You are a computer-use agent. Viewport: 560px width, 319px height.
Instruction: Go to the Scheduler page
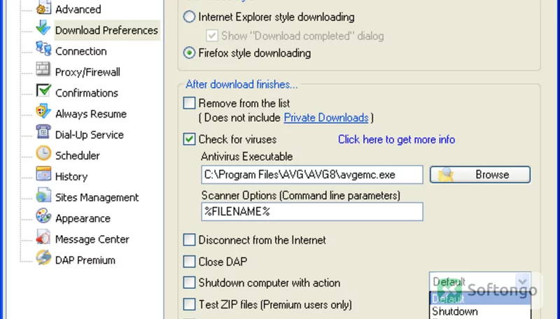coord(77,155)
